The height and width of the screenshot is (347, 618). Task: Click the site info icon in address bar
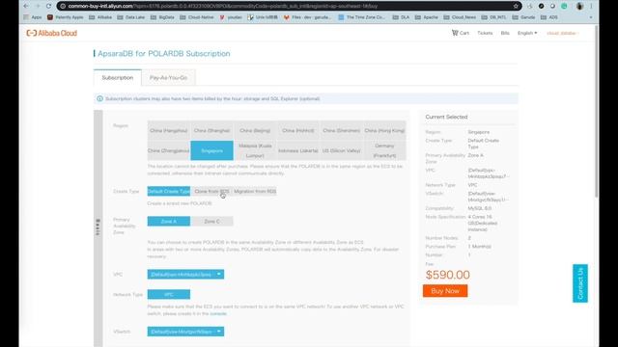(x=63, y=6)
